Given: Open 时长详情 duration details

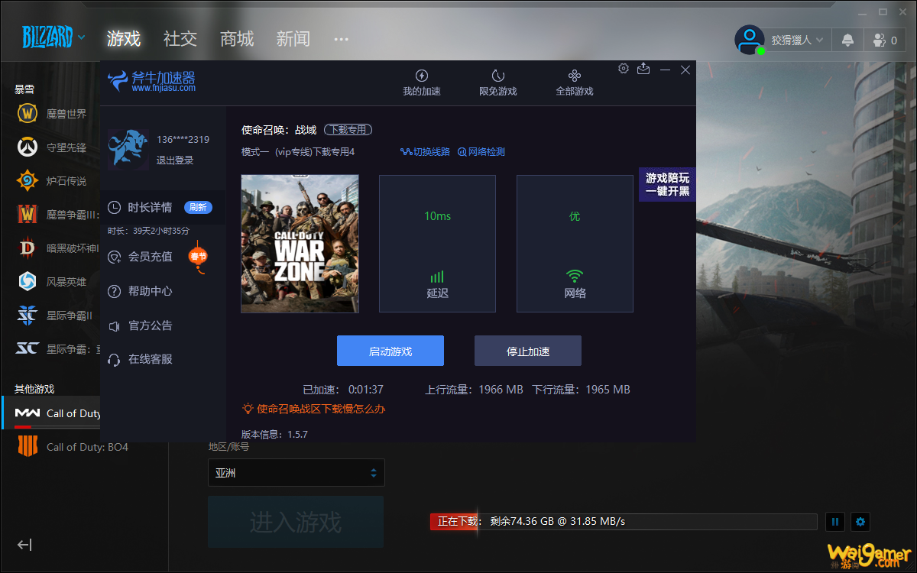Looking at the screenshot, I should (x=140, y=207).
